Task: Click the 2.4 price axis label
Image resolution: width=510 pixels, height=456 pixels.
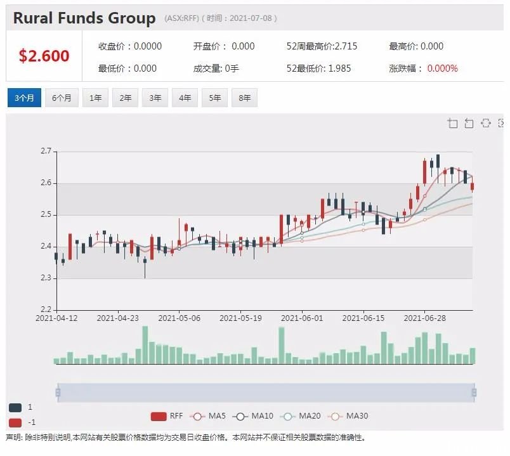Action: [x=46, y=246]
